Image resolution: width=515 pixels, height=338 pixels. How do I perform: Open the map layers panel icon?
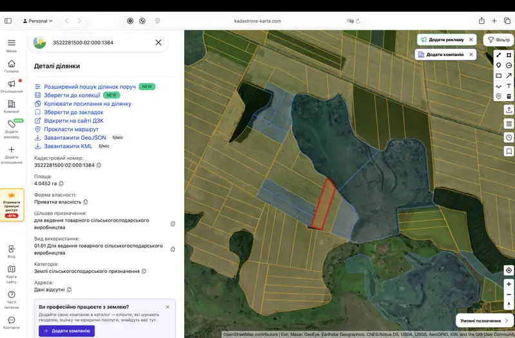pyautogui.click(x=509, y=124)
